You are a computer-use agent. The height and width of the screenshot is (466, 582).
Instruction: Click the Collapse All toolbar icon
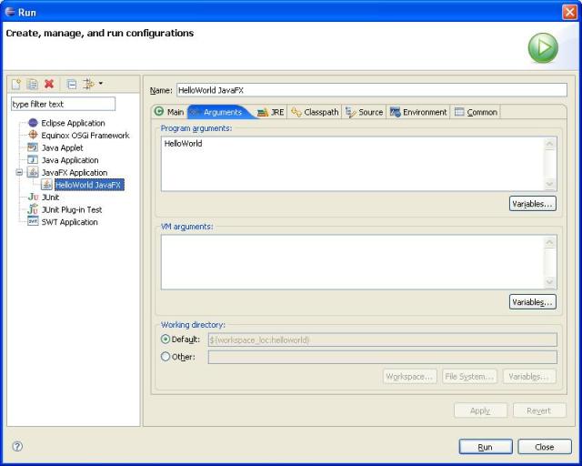pos(72,85)
